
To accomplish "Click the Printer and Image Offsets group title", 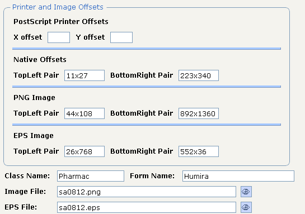I will 58,7.
